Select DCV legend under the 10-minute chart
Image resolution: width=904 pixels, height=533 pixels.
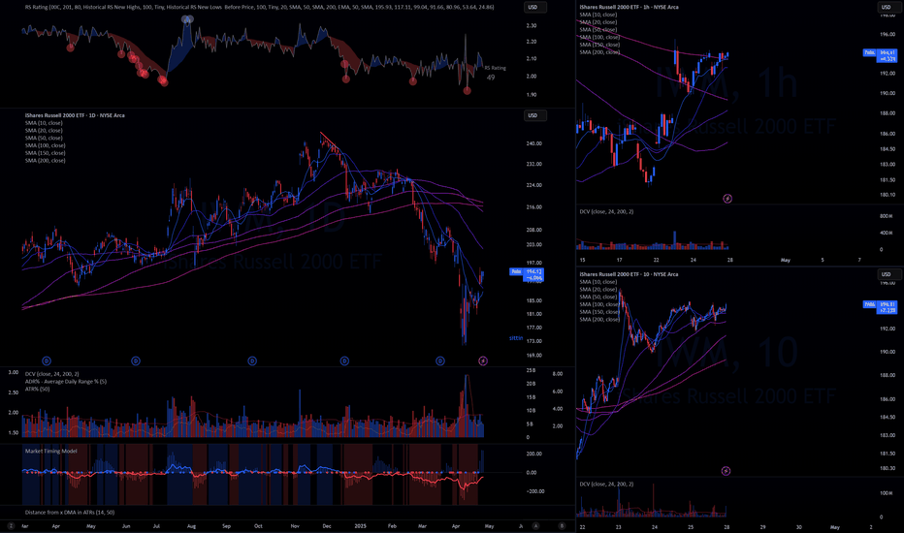tap(606, 484)
